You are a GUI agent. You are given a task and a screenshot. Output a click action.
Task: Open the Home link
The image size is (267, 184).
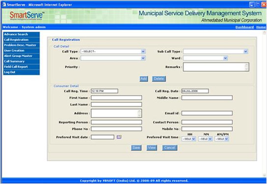261,27
